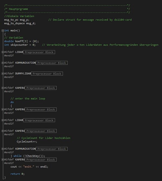Expand the #ifdef LIDAR block inside the do loop
The image size is (162, 181).
coord(2,120)
